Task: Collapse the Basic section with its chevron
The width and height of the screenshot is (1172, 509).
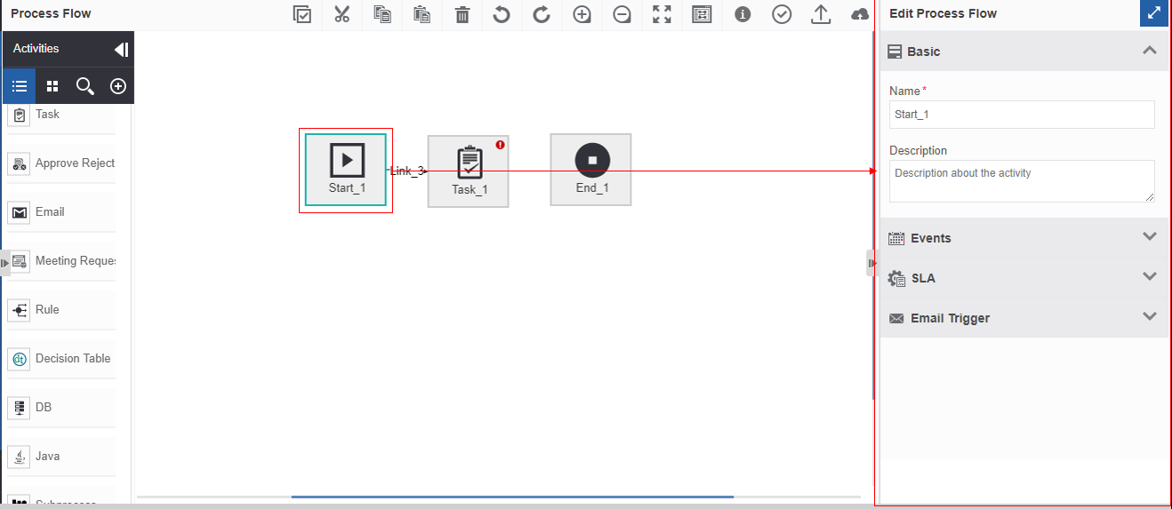Action: click(x=1150, y=51)
